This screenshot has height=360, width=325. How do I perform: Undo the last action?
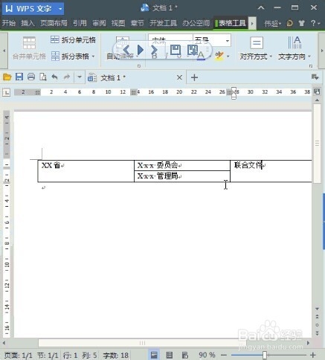click(x=54, y=77)
